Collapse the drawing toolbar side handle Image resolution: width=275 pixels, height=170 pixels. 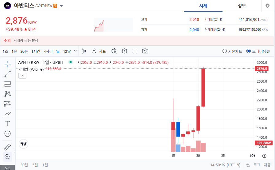coord(14,152)
